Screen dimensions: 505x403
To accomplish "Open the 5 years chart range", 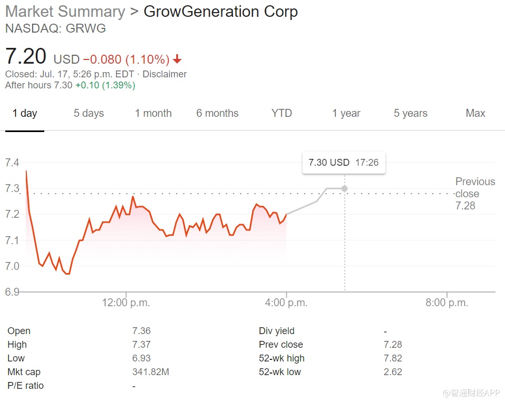I will (x=411, y=113).
